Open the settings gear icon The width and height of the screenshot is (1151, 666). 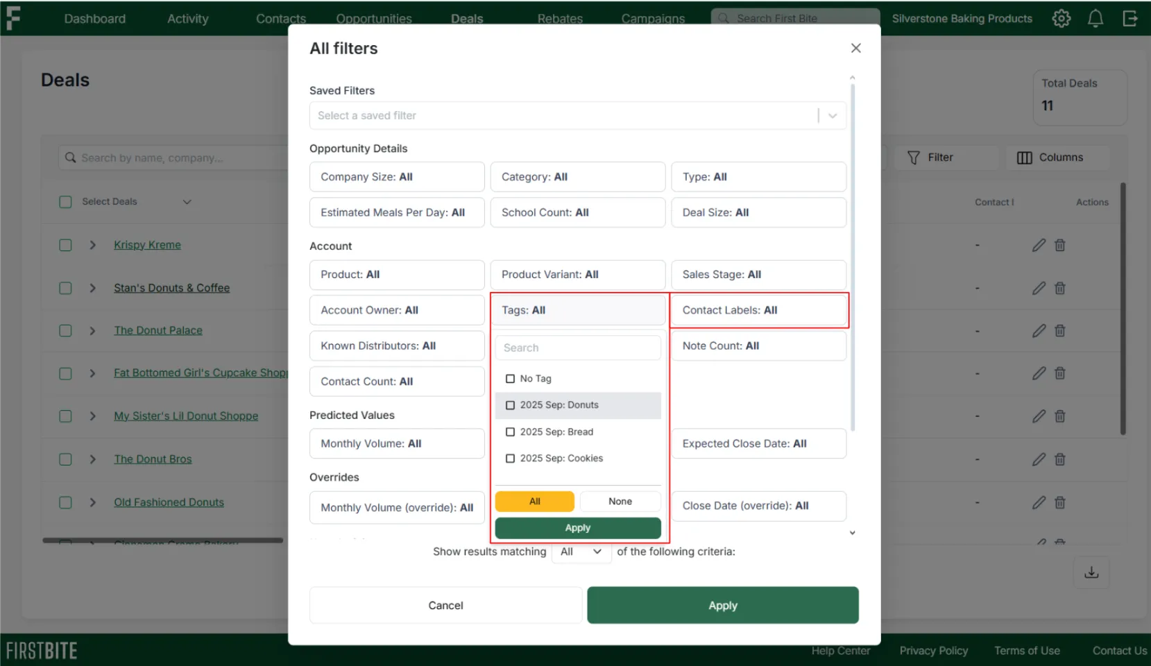[x=1061, y=19]
